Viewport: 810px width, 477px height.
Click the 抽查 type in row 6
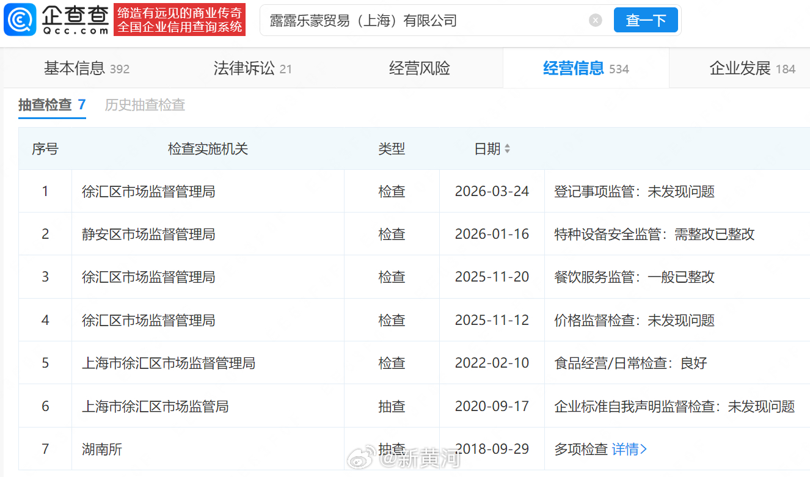click(x=392, y=406)
